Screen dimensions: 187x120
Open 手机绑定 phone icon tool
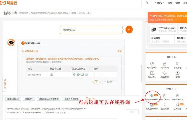(178, 64)
